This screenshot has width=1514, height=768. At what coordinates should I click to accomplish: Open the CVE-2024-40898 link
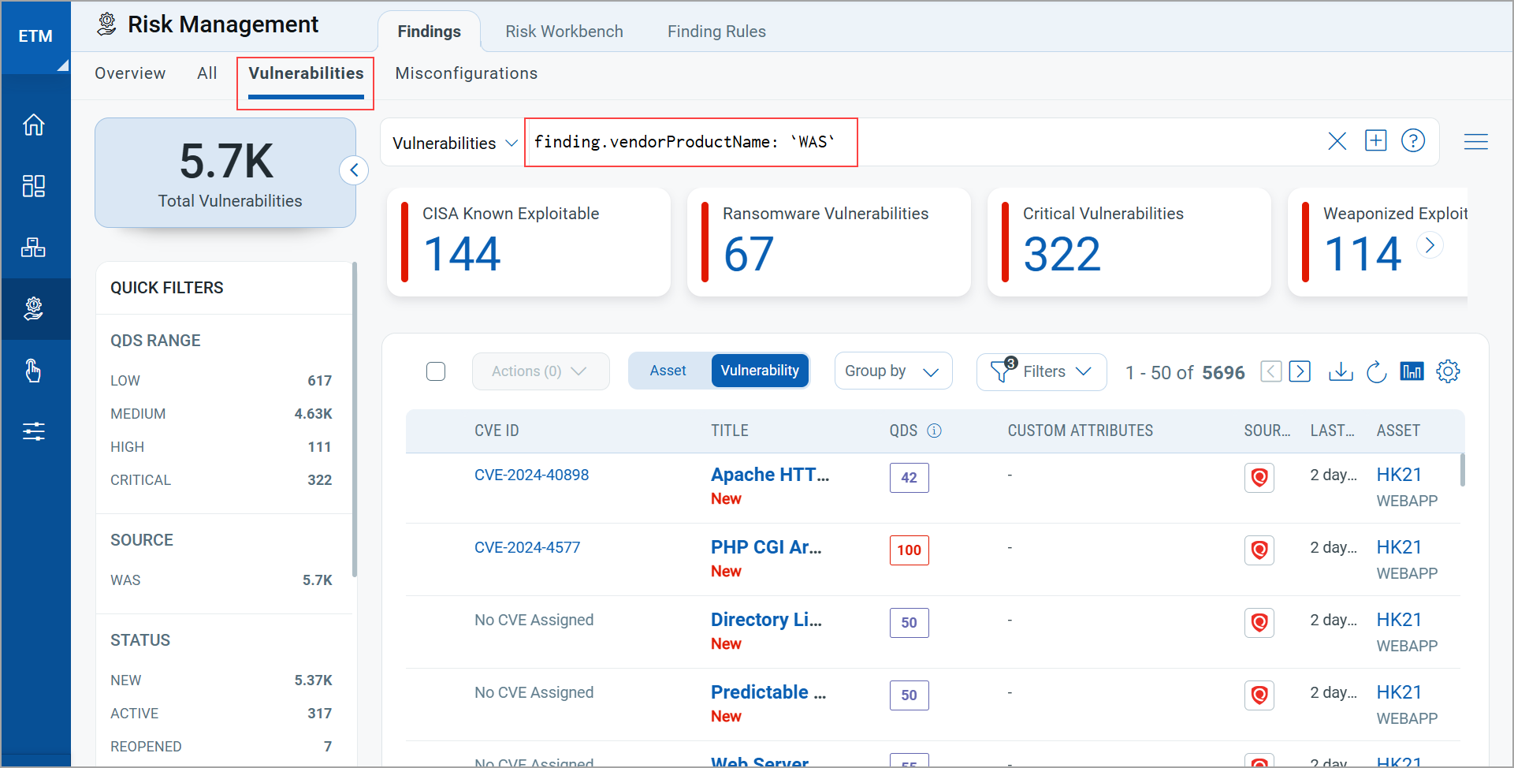pyautogui.click(x=531, y=475)
